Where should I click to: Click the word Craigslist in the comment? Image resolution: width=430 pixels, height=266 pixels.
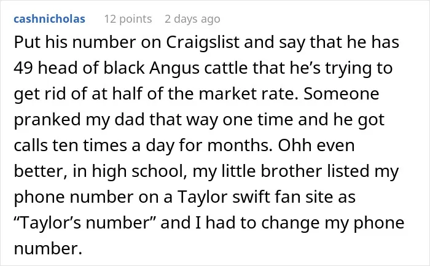(x=203, y=42)
